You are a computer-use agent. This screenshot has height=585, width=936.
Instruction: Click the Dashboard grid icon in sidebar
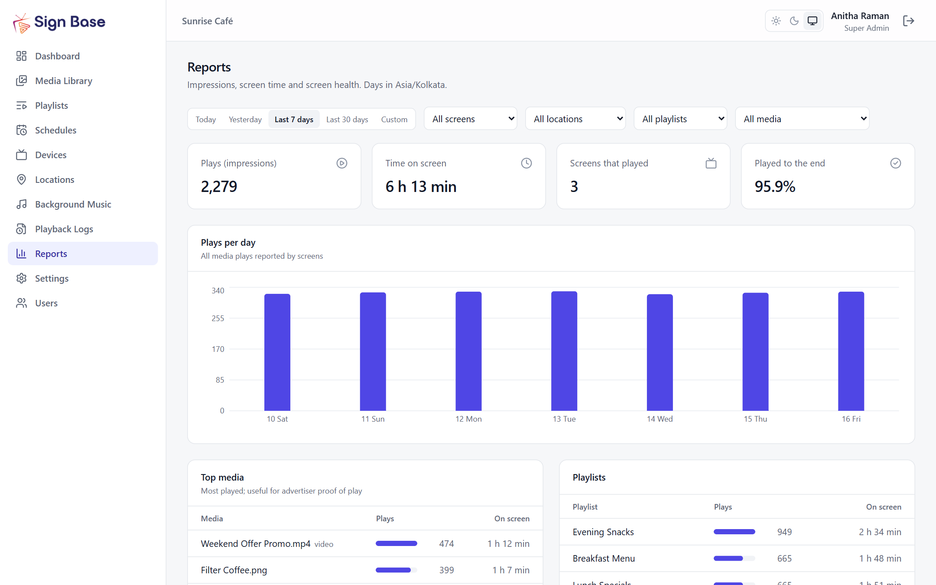(21, 56)
